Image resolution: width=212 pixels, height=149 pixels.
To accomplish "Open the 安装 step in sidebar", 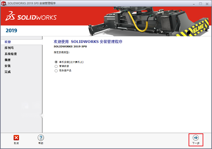I will pos(7,66).
